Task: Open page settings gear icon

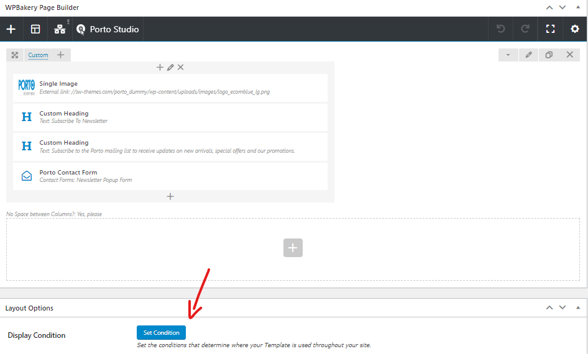Action: tap(575, 29)
